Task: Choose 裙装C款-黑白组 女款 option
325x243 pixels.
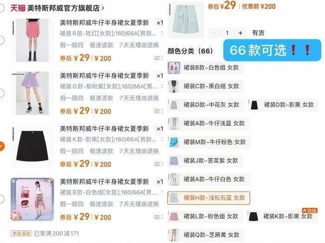Action: 205,86
